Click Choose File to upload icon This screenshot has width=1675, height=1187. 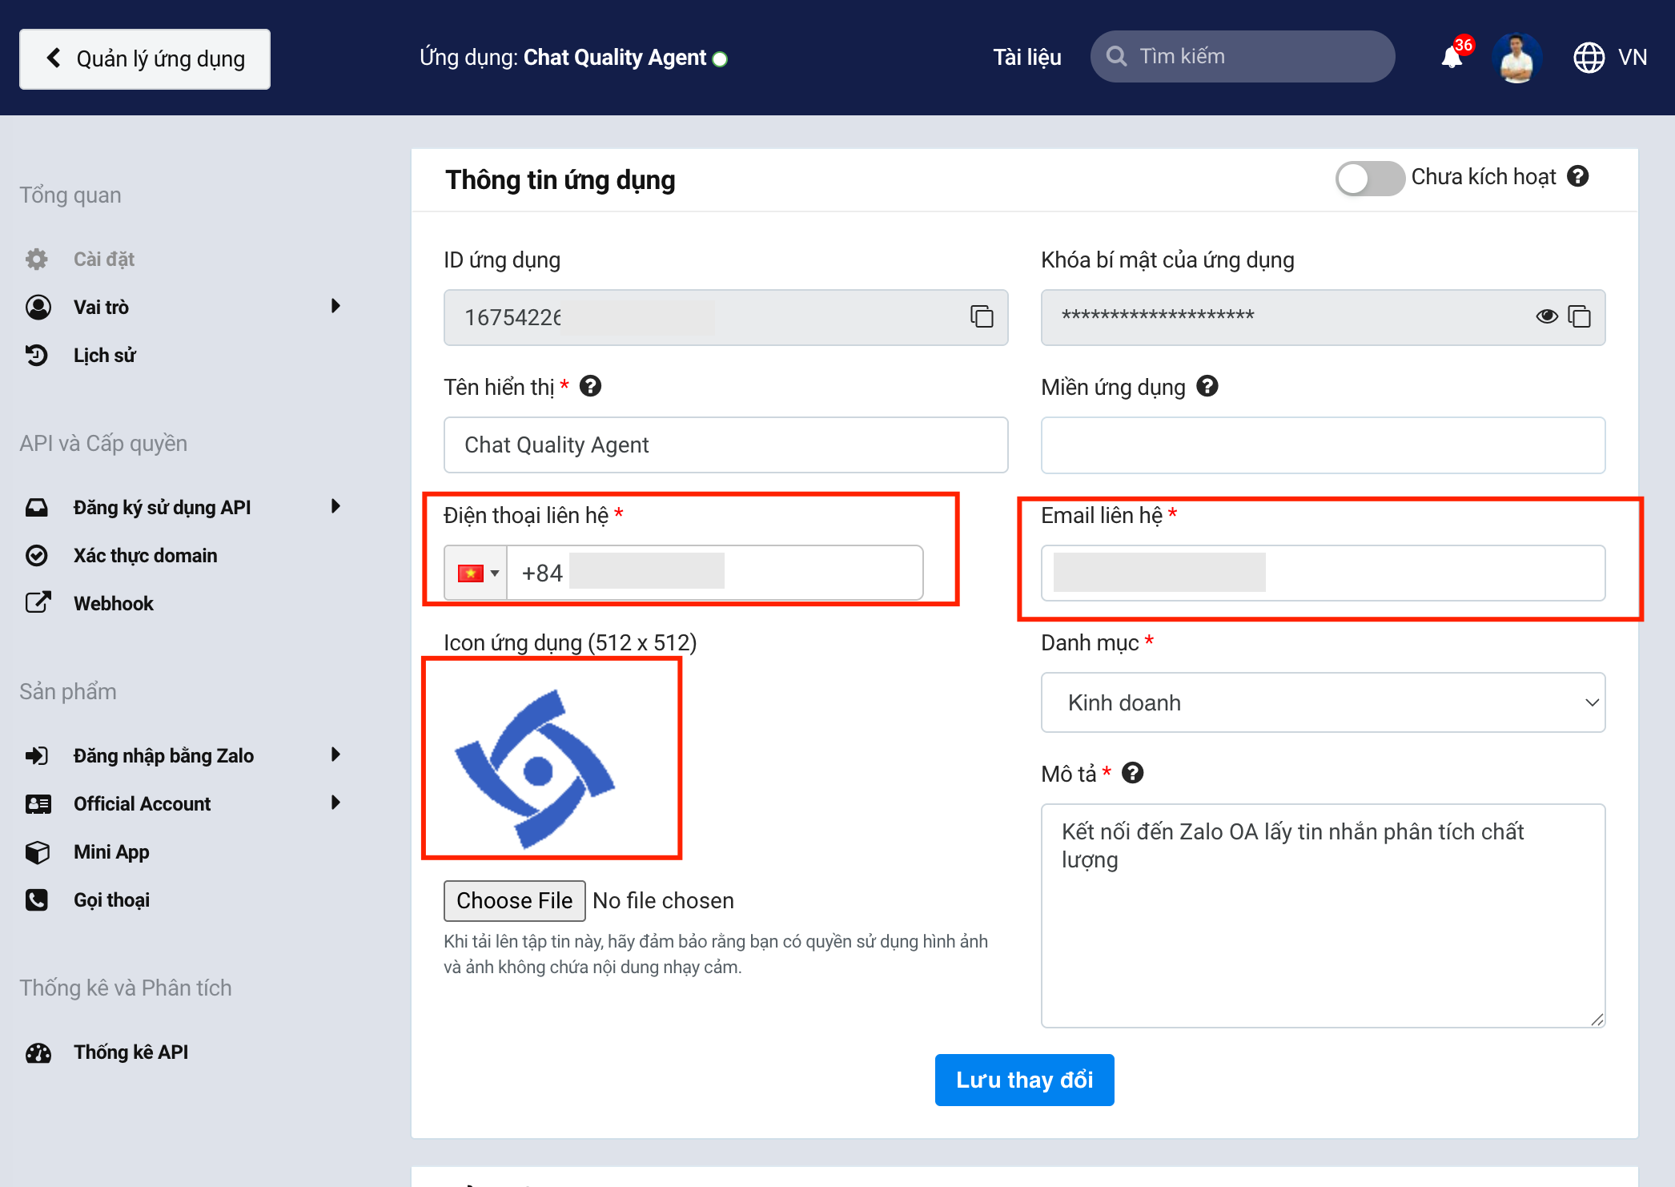click(x=514, y=900)
